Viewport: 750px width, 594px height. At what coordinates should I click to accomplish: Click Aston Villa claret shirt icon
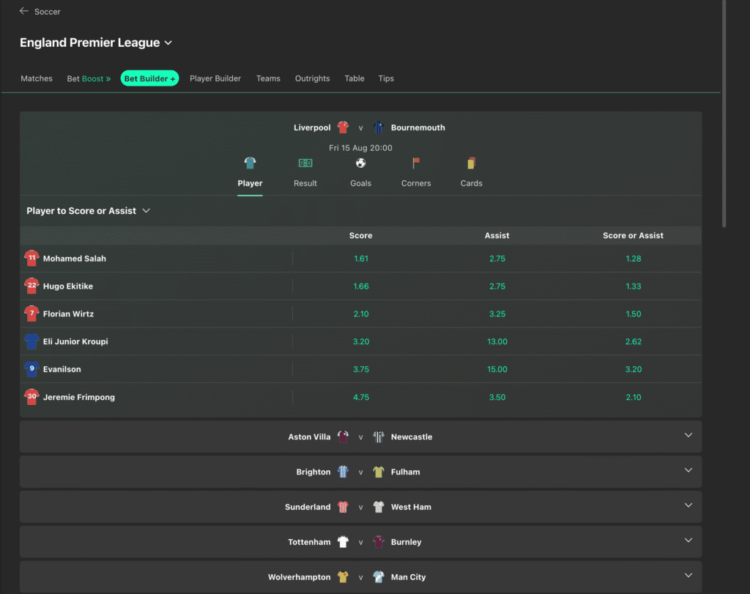point(343,437)
